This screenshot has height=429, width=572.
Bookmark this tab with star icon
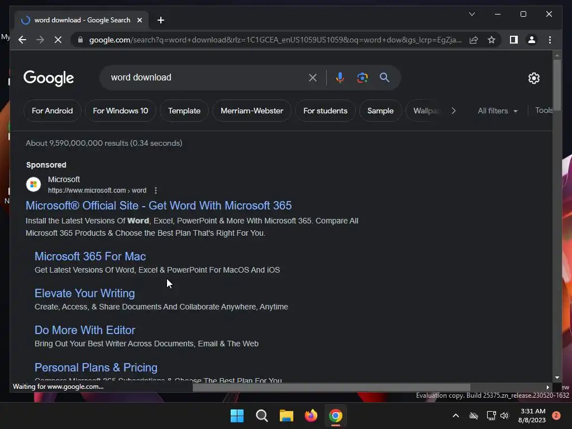(x=492, y=40)
